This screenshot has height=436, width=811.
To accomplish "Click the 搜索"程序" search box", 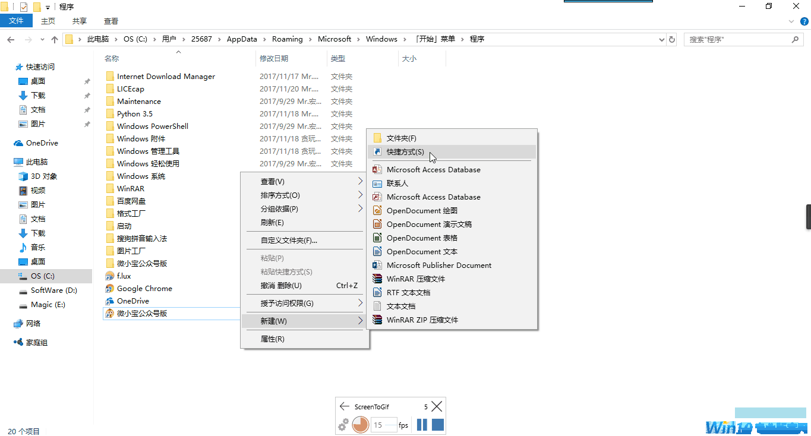I will coord(737,40).
